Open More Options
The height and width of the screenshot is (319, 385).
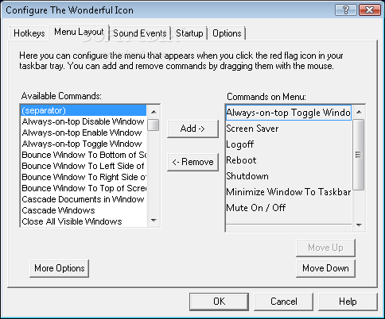59,268
